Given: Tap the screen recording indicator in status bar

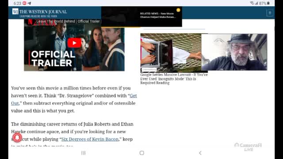Looking at the screenshot, I should coord(24,3).
